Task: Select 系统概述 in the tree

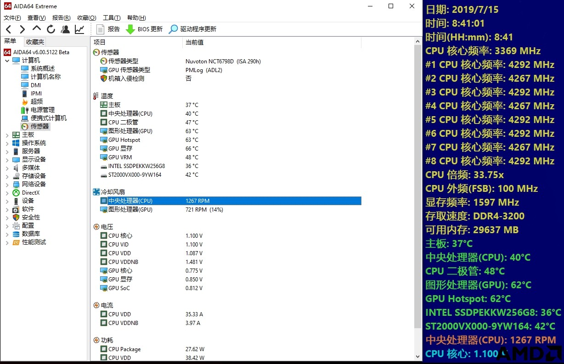Action: click(43, 68)
